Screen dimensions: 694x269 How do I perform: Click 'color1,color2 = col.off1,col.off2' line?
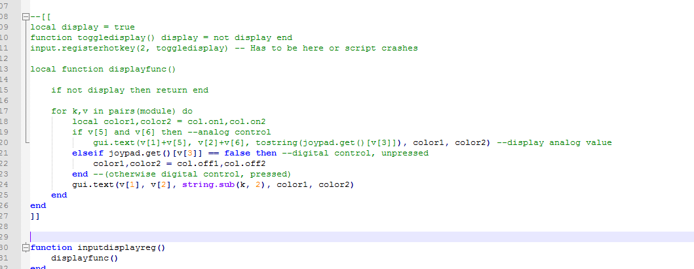point(180,163)
